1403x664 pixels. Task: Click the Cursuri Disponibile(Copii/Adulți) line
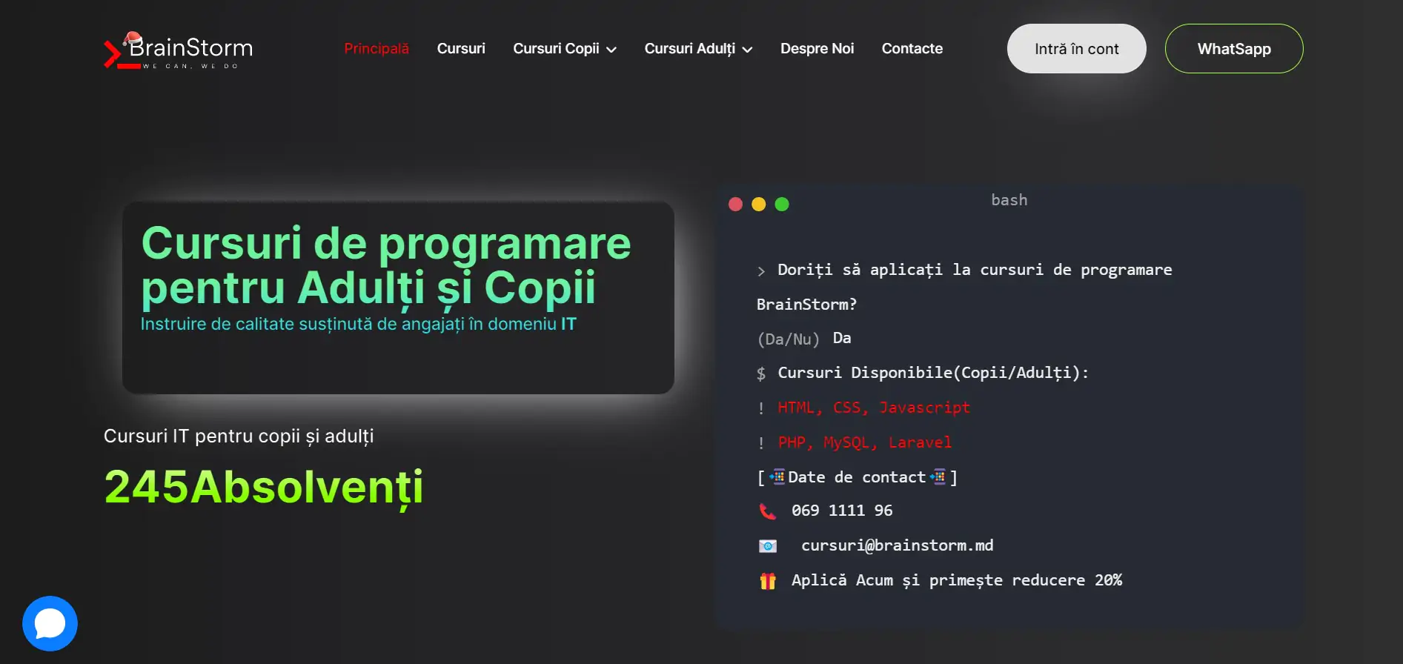coord(933,373)
